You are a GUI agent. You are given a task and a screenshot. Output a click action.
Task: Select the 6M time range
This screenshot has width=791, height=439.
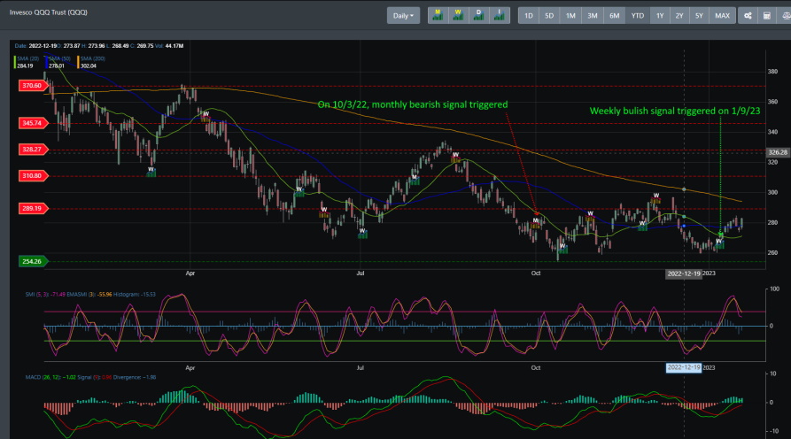click(615, 16)
